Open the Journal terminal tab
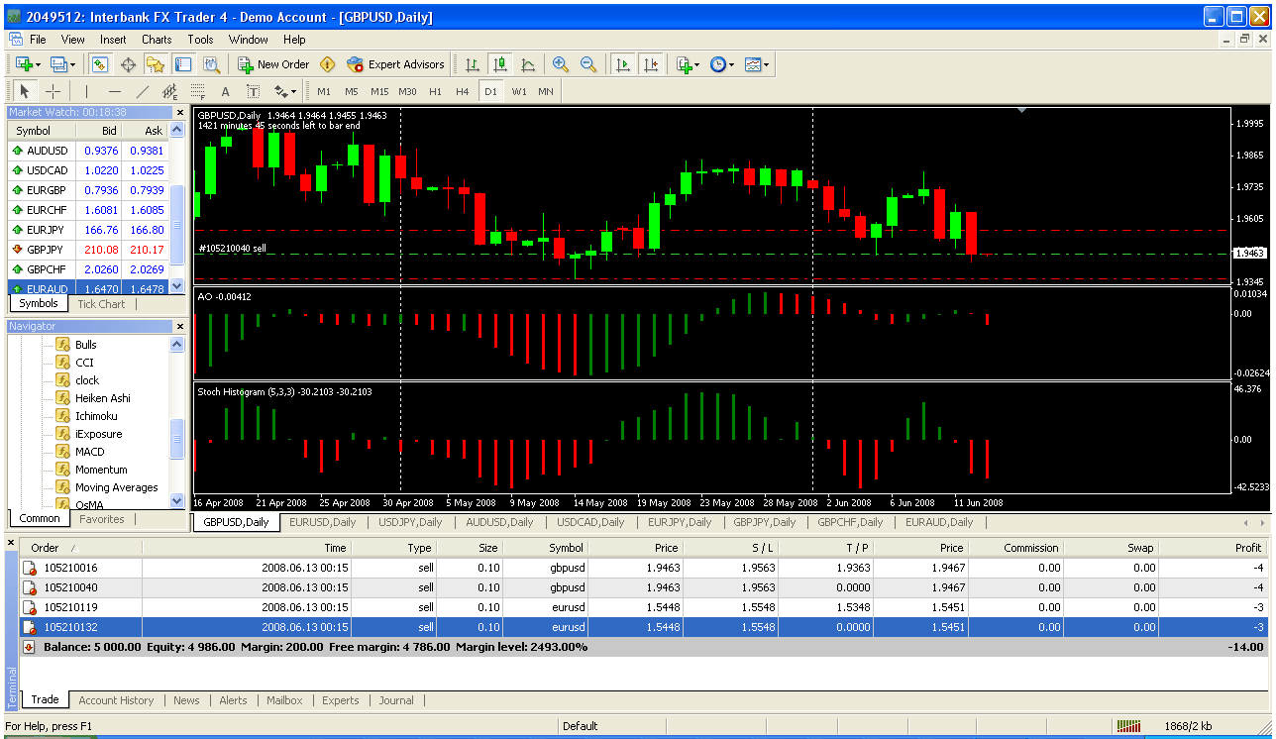1276x739 pixels. (396, 700)
